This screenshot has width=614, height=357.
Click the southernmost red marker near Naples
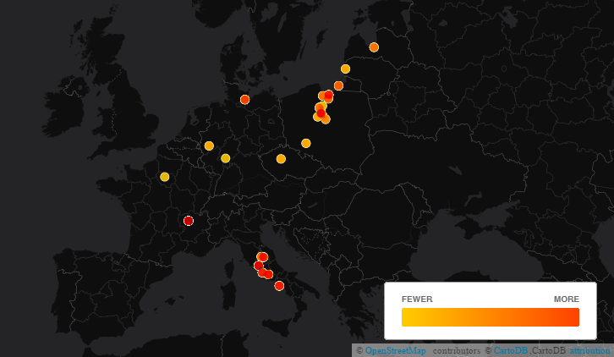point(279,286)
